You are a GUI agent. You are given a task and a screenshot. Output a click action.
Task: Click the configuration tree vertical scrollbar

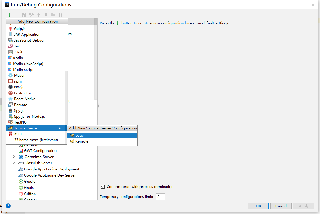pyautogui.click(x=96, y=59)
